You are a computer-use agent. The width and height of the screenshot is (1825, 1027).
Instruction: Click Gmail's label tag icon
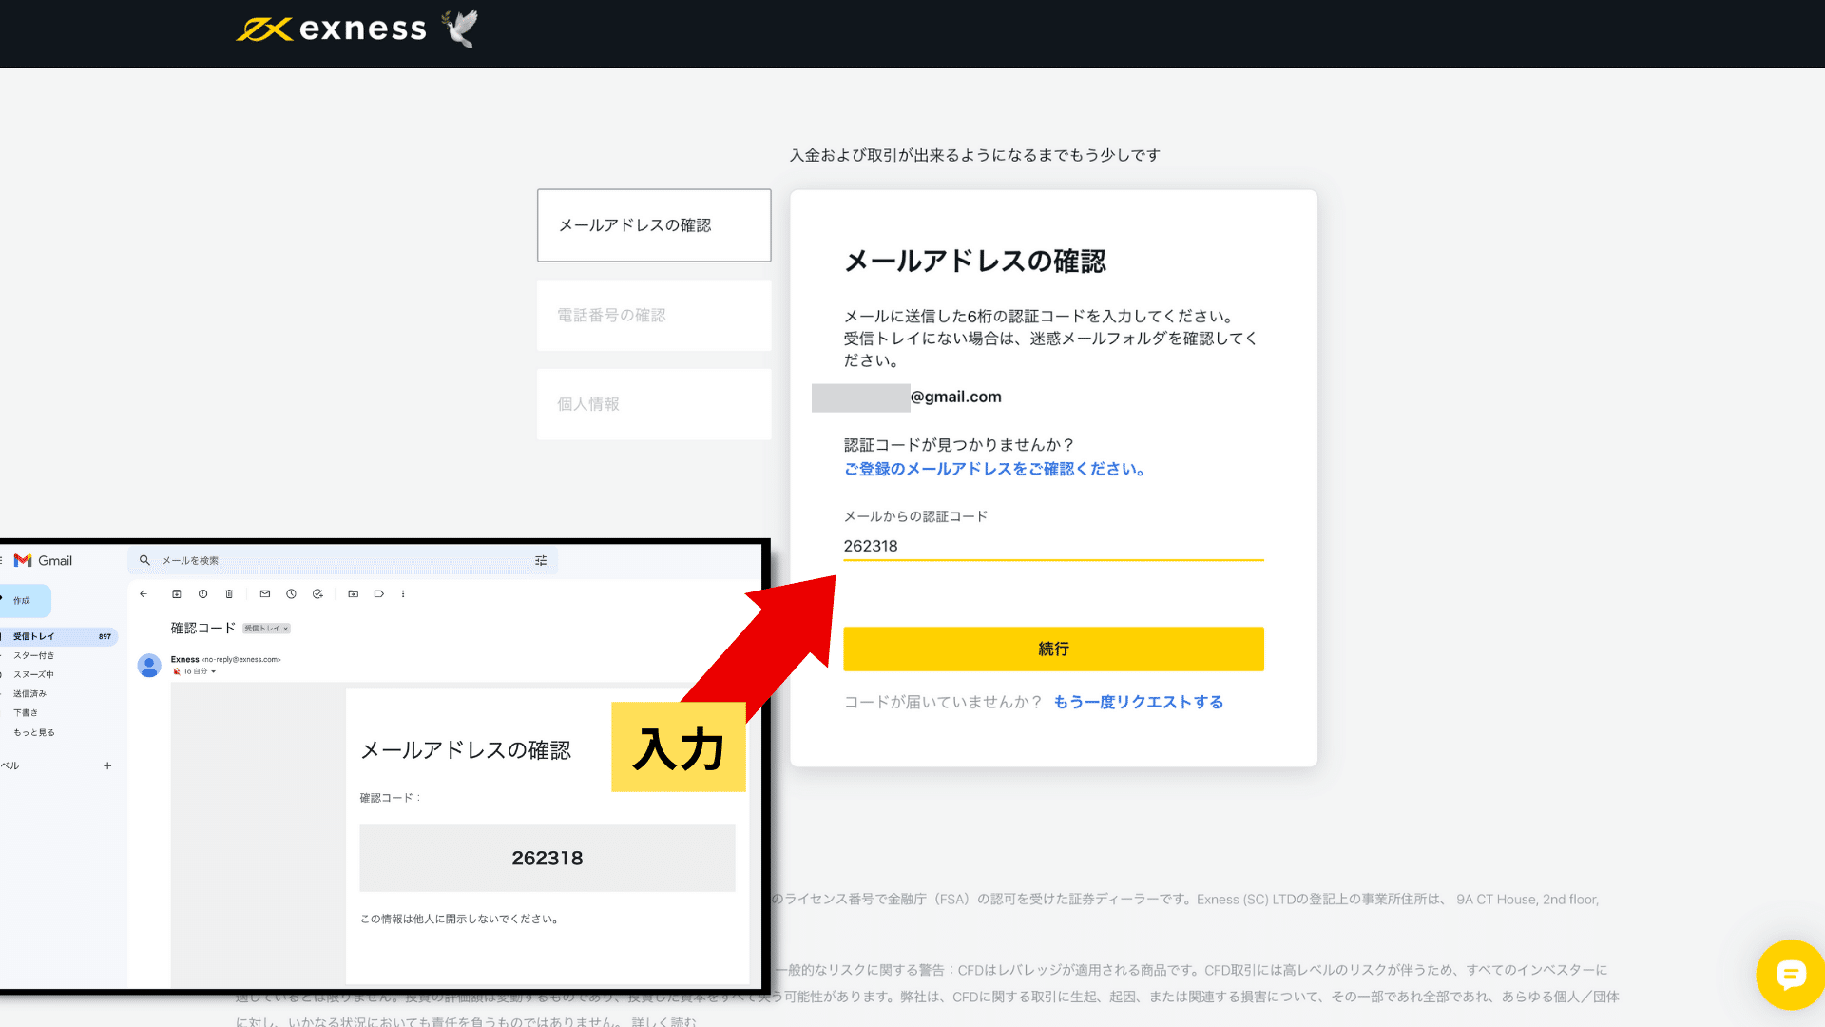[x=378, y=594]
